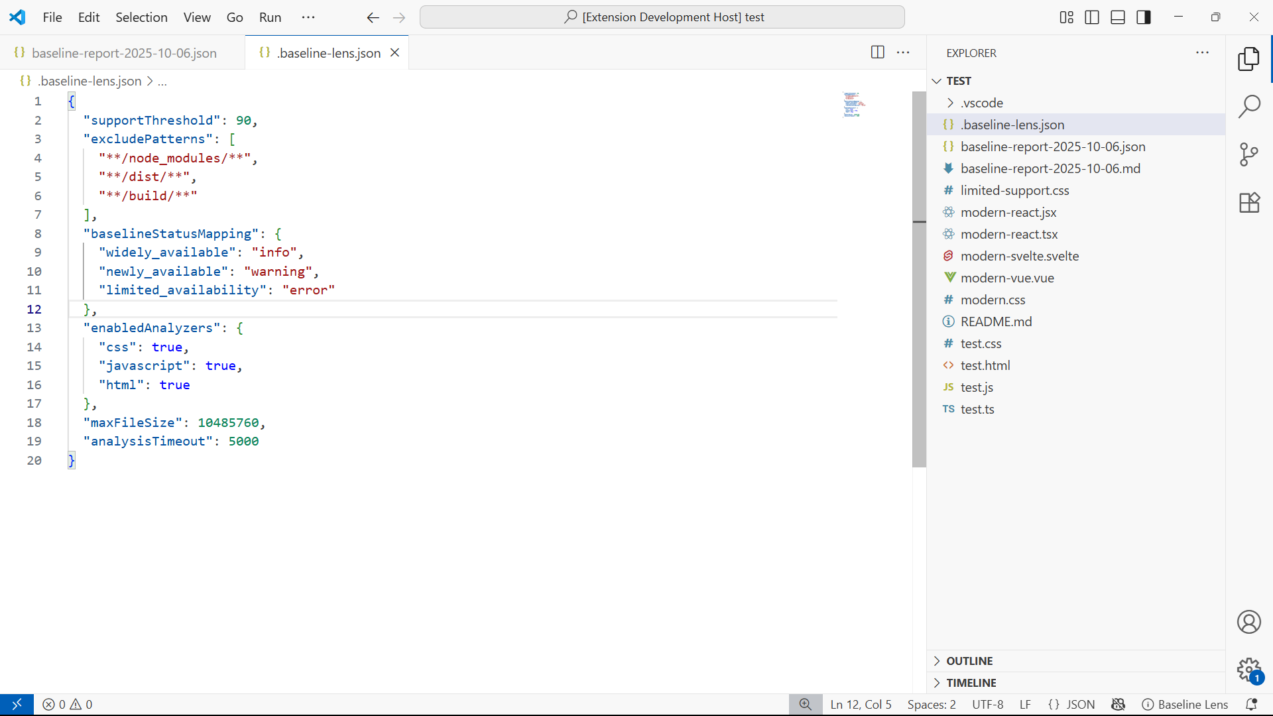Open the Manage gear icon
The width and height of the screenshot is (1273, 716).
tap(1249, 670)
